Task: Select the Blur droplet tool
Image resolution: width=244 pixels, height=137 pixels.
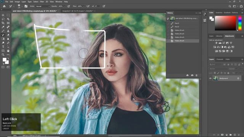Action: pos(8,39)
